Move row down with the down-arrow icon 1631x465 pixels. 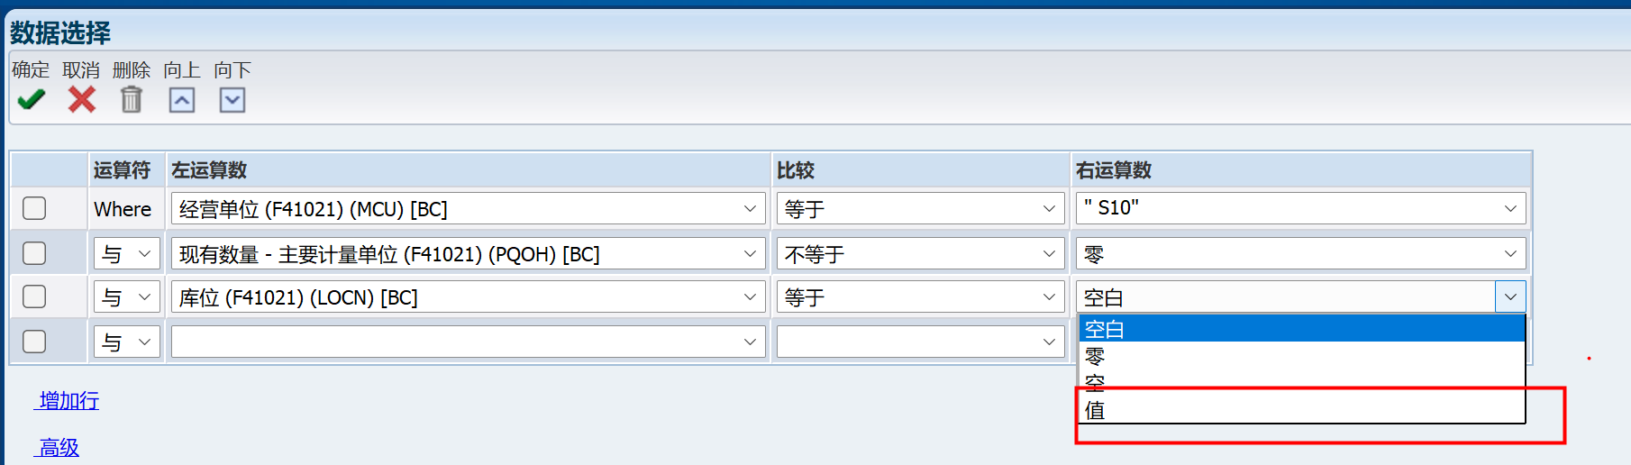232,100
